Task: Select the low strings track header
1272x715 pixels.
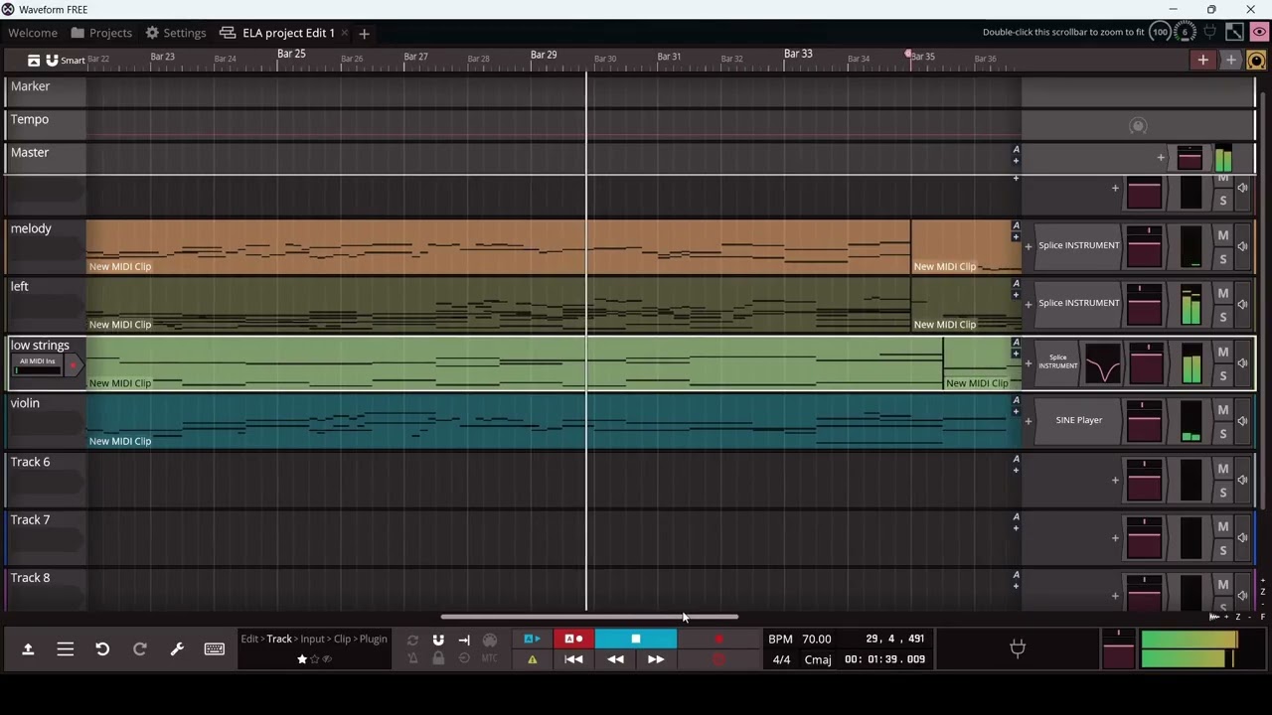Action: [x=47, y=362]
